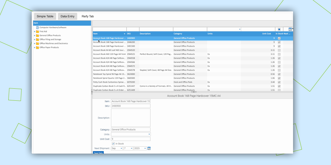Screen dimensions: 331x165
Task: Toggle In Stock for SKU 2944558 row
Action: tap(279, 58)
